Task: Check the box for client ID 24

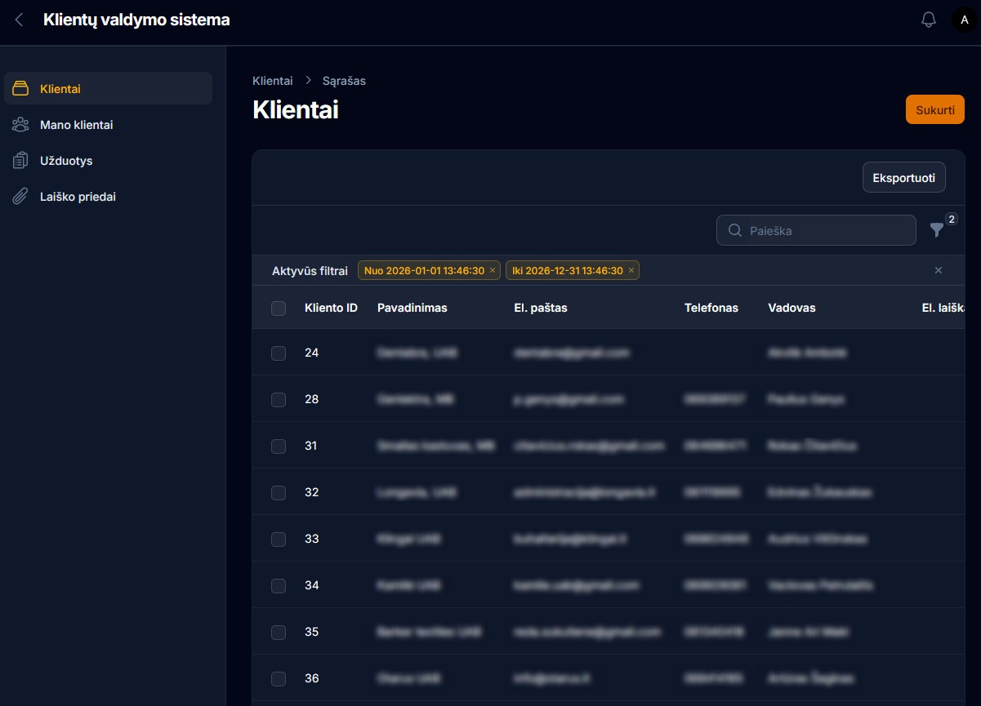Action: (x=279, y=353)
